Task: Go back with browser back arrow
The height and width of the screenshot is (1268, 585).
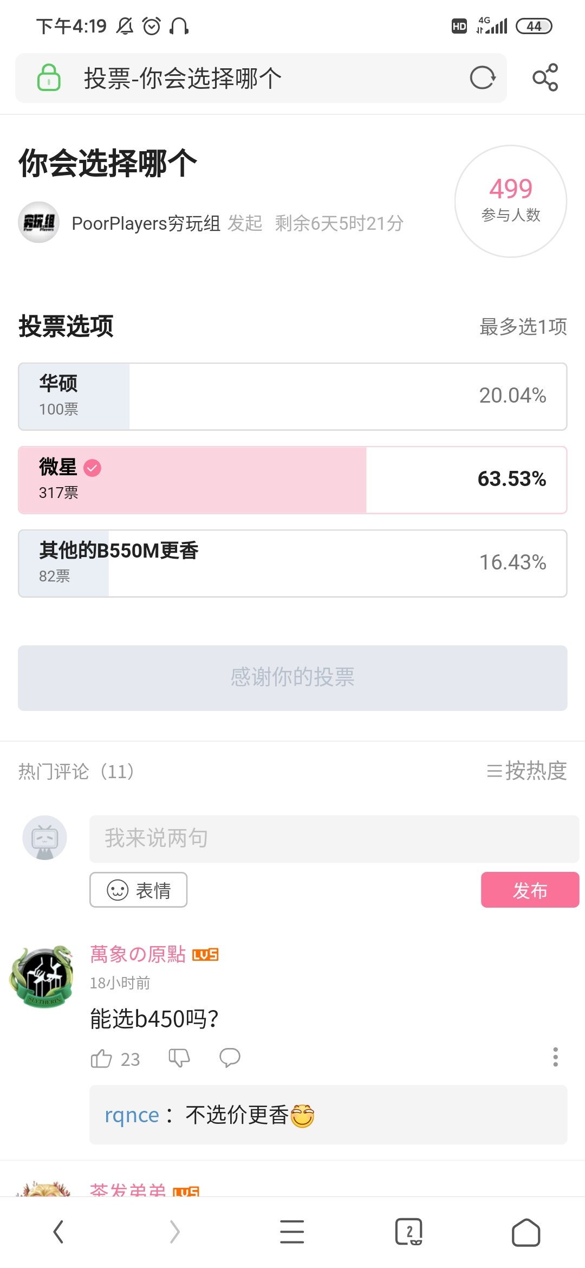Action: 58,1232
